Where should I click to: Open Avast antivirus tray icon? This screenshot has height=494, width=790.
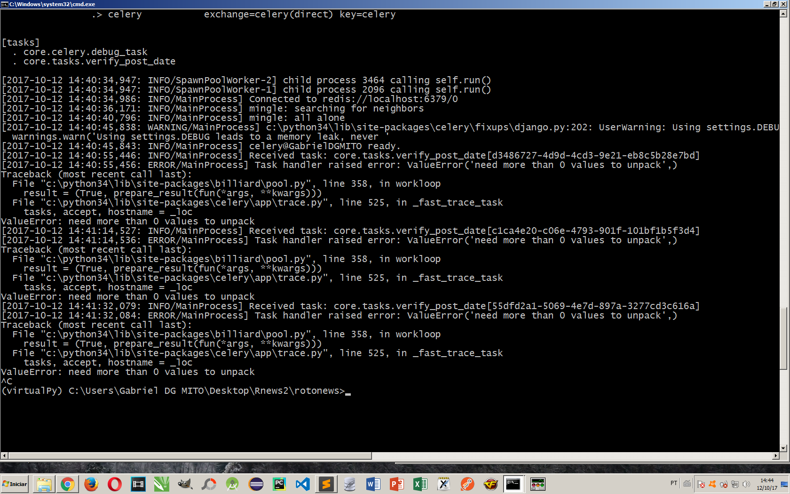[712, 484]
